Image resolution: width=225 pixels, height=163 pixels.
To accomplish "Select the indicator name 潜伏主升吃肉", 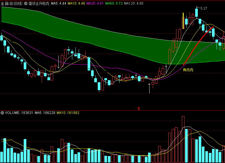I will click(x=39, y=3).
